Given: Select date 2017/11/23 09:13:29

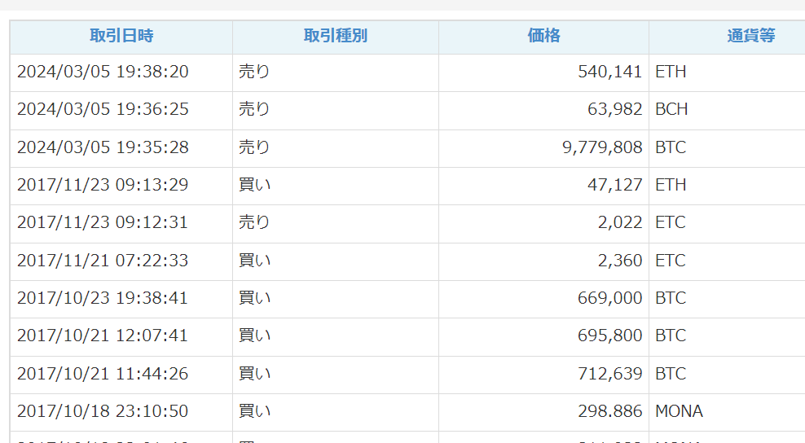Looking at the screenshot, I should coord(103,185).
